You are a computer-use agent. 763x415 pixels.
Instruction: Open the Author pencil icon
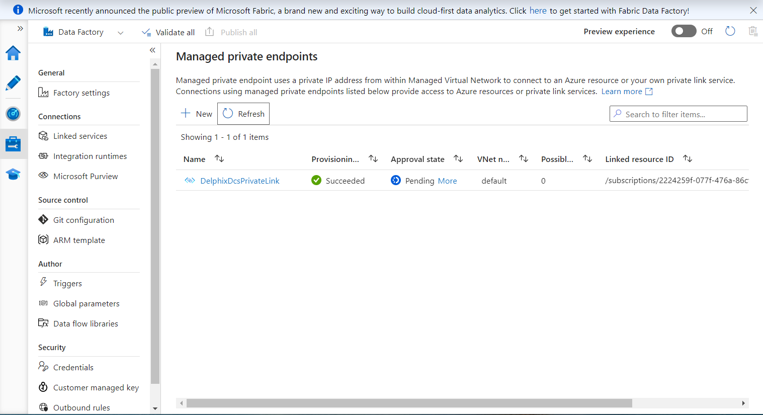coord(13,83)
